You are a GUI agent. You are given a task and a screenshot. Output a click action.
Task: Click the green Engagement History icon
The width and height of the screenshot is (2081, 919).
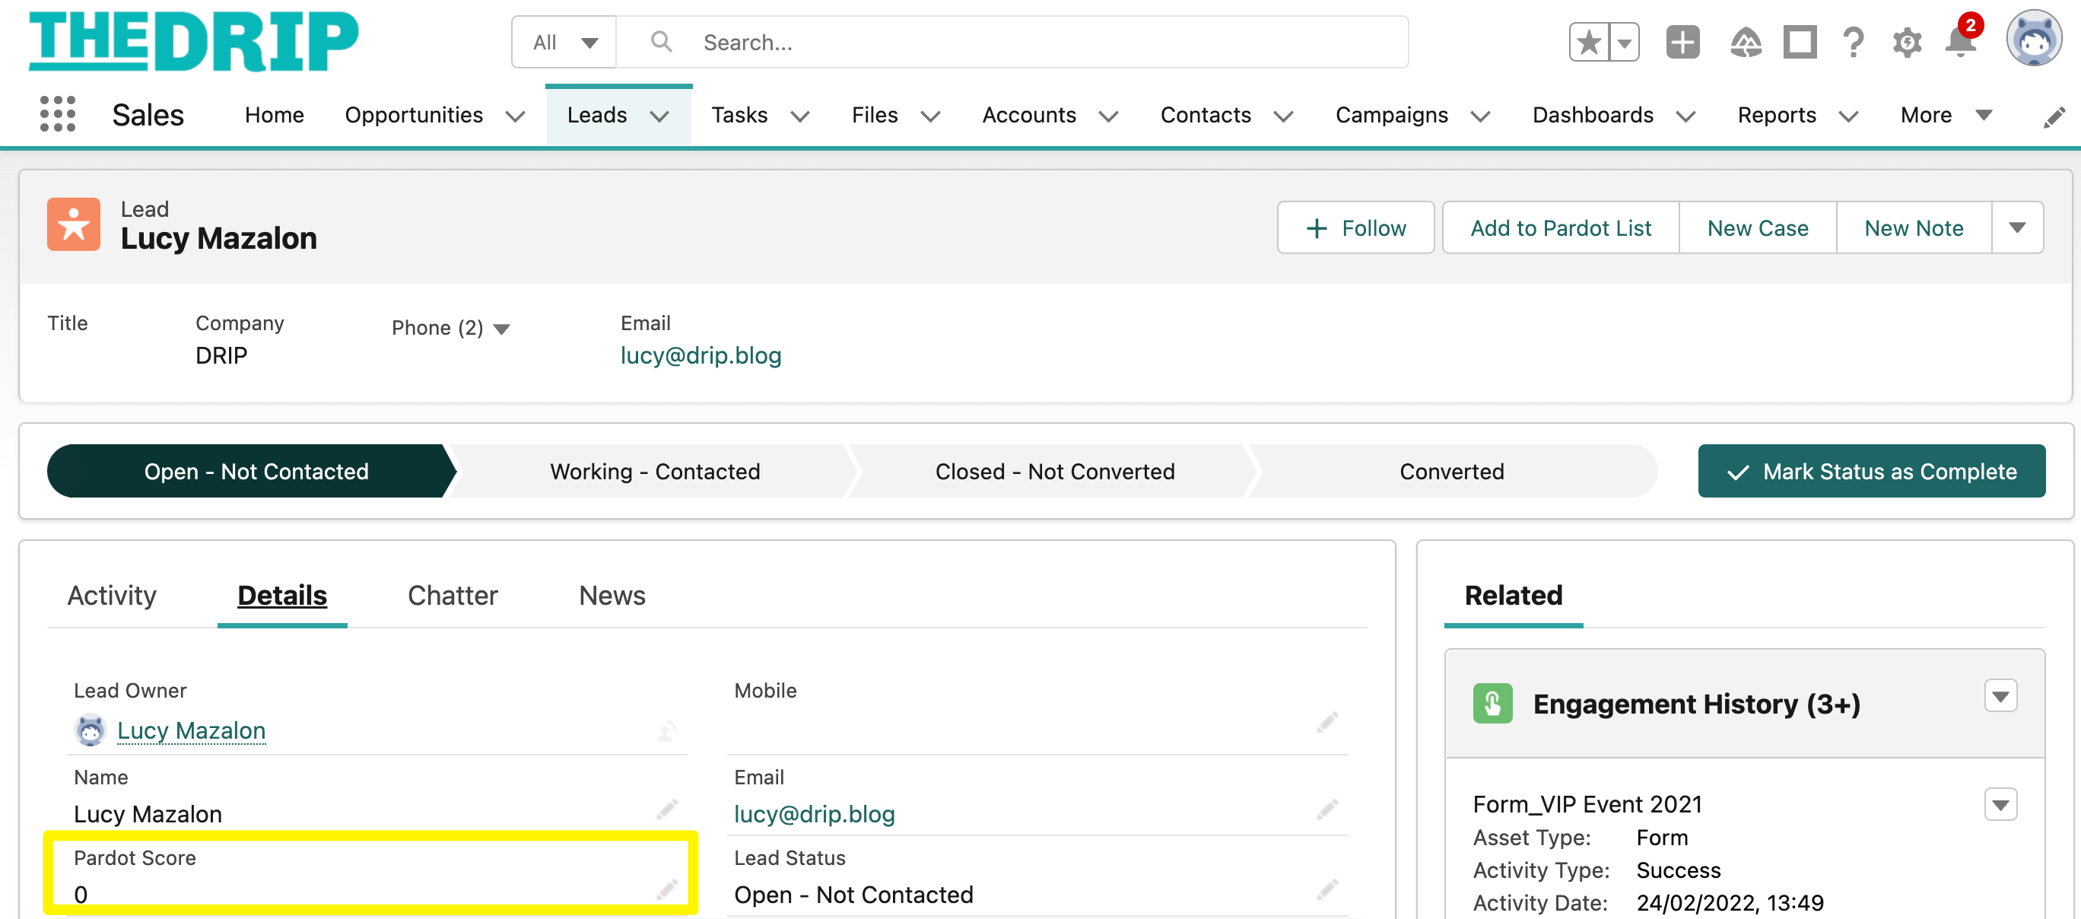click(1492, 703)
